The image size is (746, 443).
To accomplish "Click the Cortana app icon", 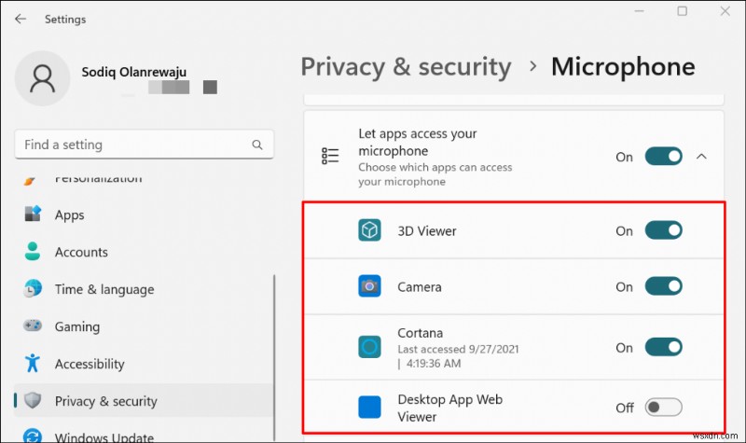I will (370, 348).
